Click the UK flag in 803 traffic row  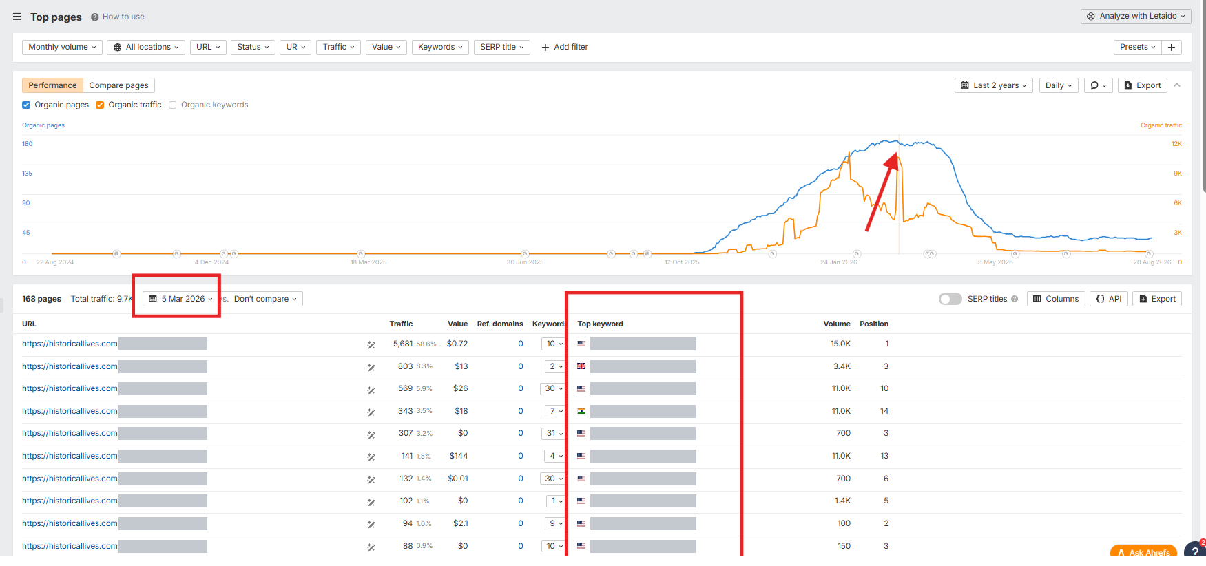click(581, 366)
